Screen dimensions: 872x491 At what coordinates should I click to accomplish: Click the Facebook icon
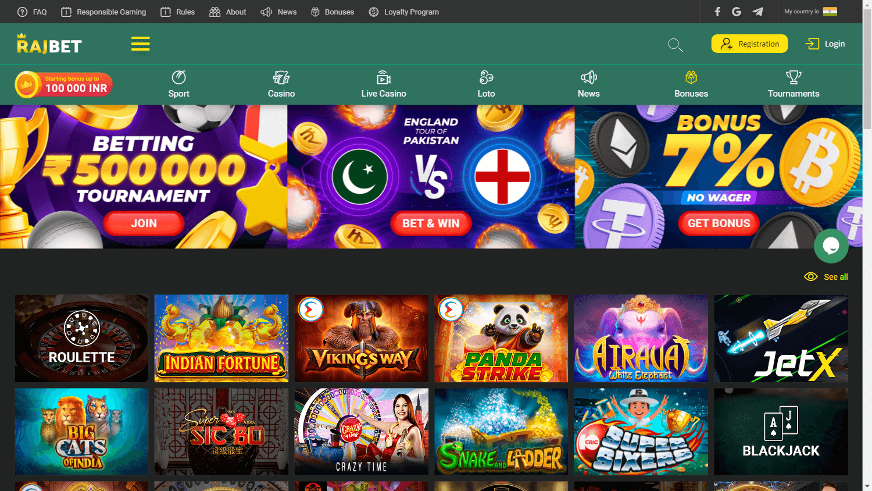point(717,12)
